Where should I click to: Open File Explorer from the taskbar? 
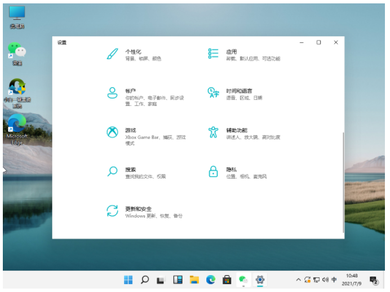click(x=194, y=280)
